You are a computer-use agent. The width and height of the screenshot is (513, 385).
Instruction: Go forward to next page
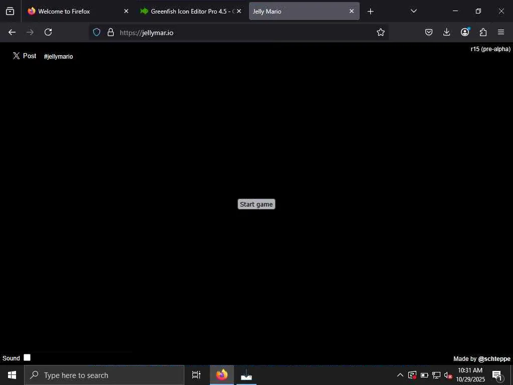click(30, 32)
